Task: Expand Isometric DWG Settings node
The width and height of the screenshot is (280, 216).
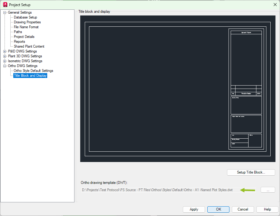Action: [x=5, y=61]
